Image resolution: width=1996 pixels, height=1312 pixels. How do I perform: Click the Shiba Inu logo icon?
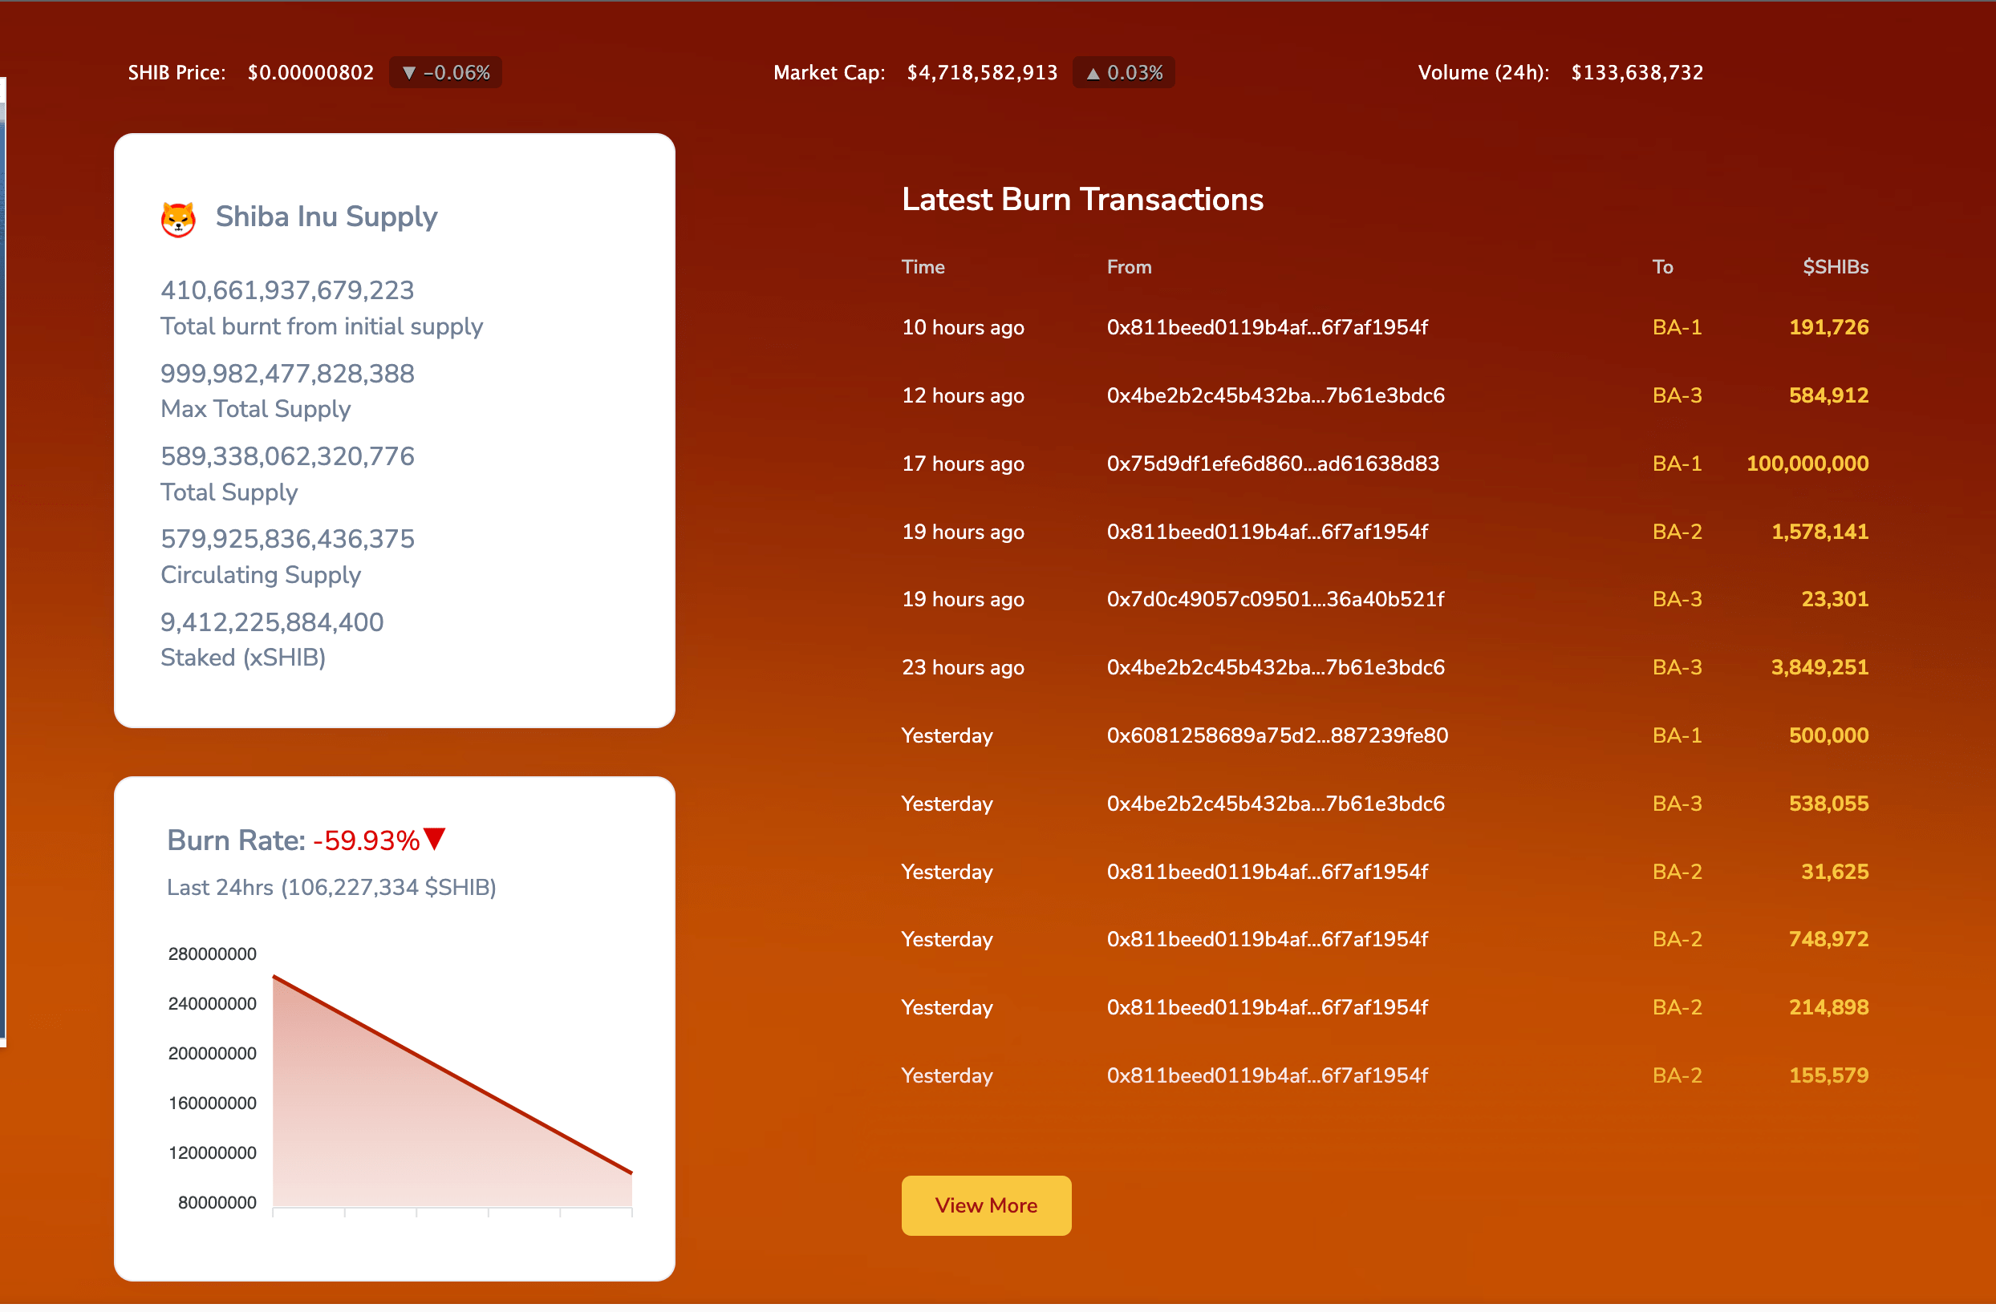coord(178,220)
